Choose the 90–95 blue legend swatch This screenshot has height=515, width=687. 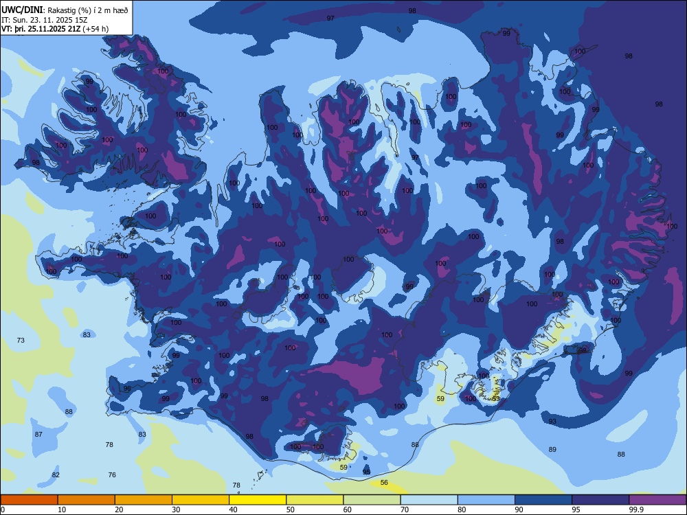543,500
